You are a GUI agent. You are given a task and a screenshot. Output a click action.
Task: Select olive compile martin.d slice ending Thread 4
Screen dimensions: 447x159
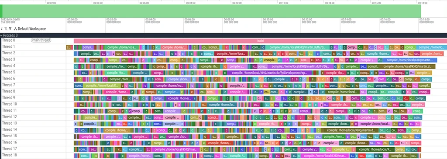[x=407, y=66]
